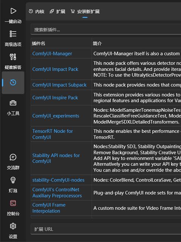Screen dimensions: 181x242
Task: Open ComfyUI Frame Interpolation link
Action: (x=49, y=208)
